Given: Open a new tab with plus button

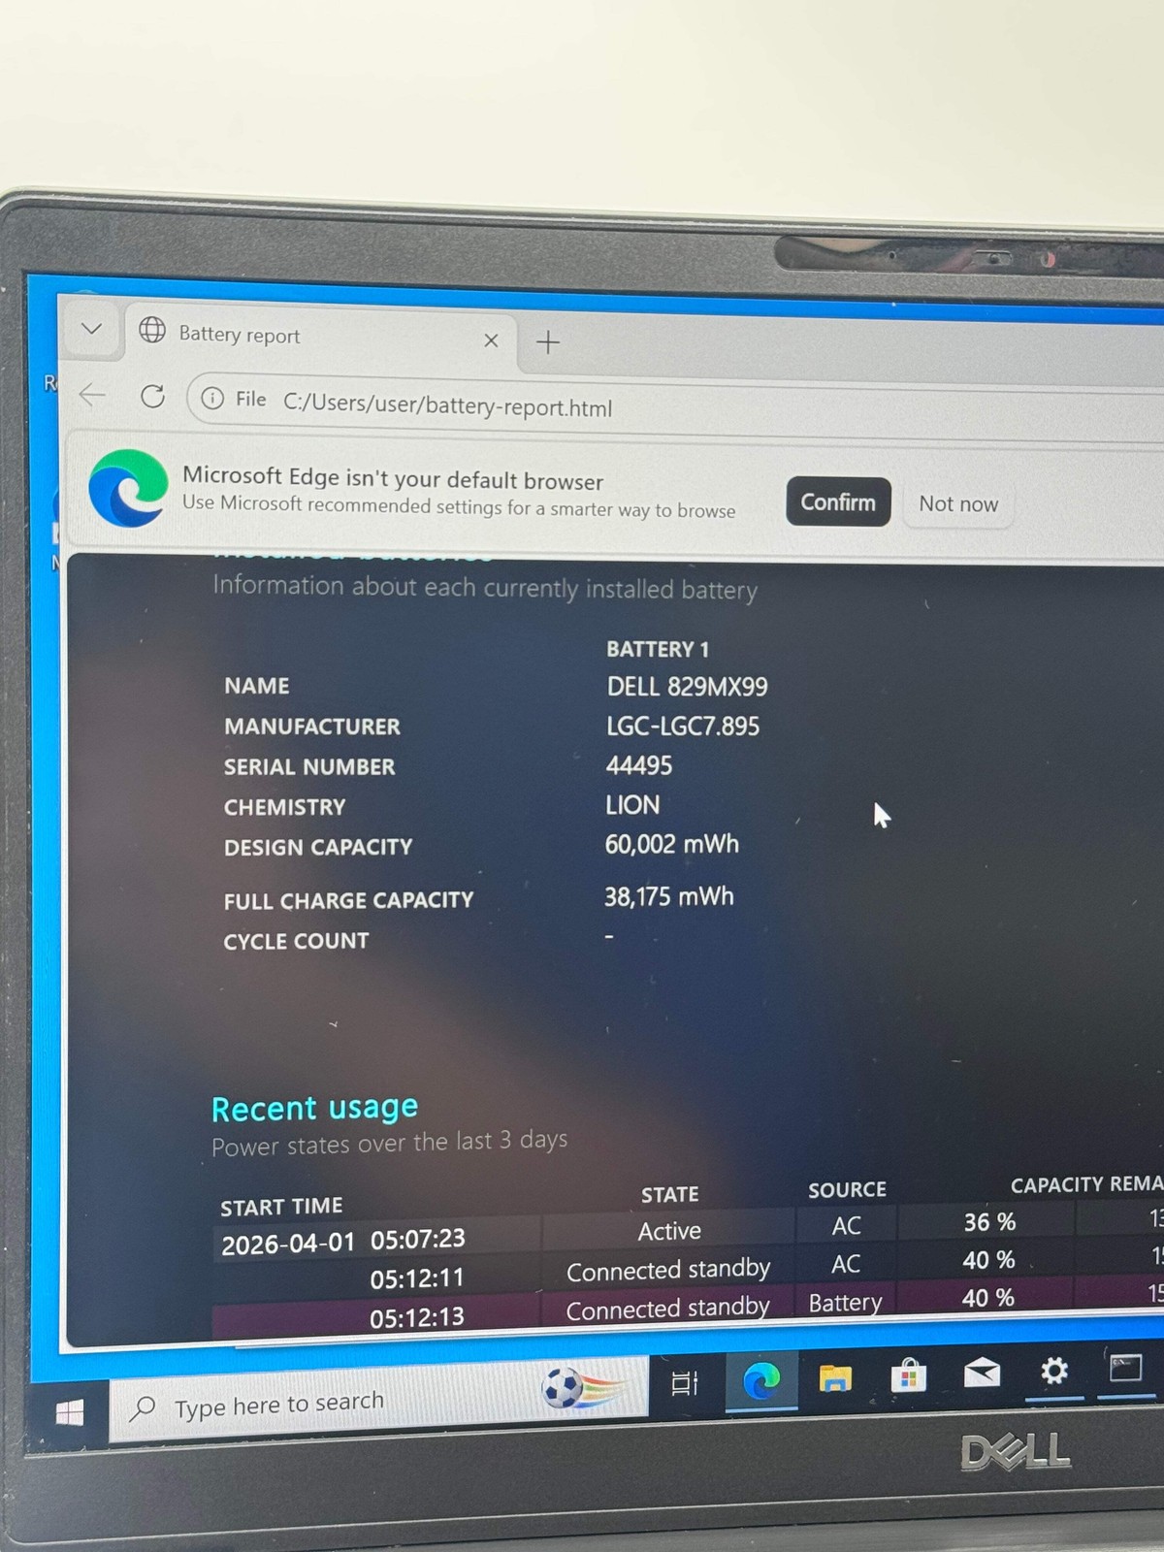Looking at the screenshot, I should tap(548, 342).
